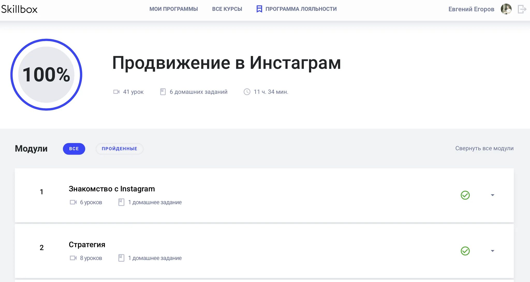Switch to the ПРОЙДЕННЫЕ modules filter
530x282 pixels.
click(119, 149)
